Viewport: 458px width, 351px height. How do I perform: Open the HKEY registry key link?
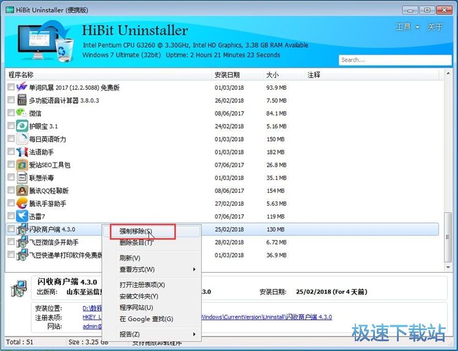pos(92,317)
